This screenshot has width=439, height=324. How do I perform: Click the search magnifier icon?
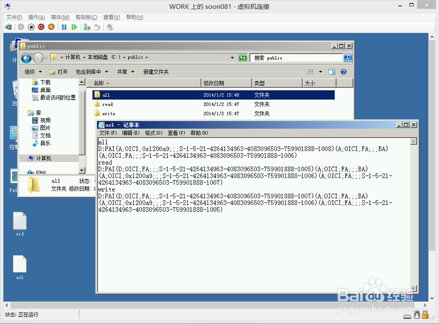coord(348,58)
